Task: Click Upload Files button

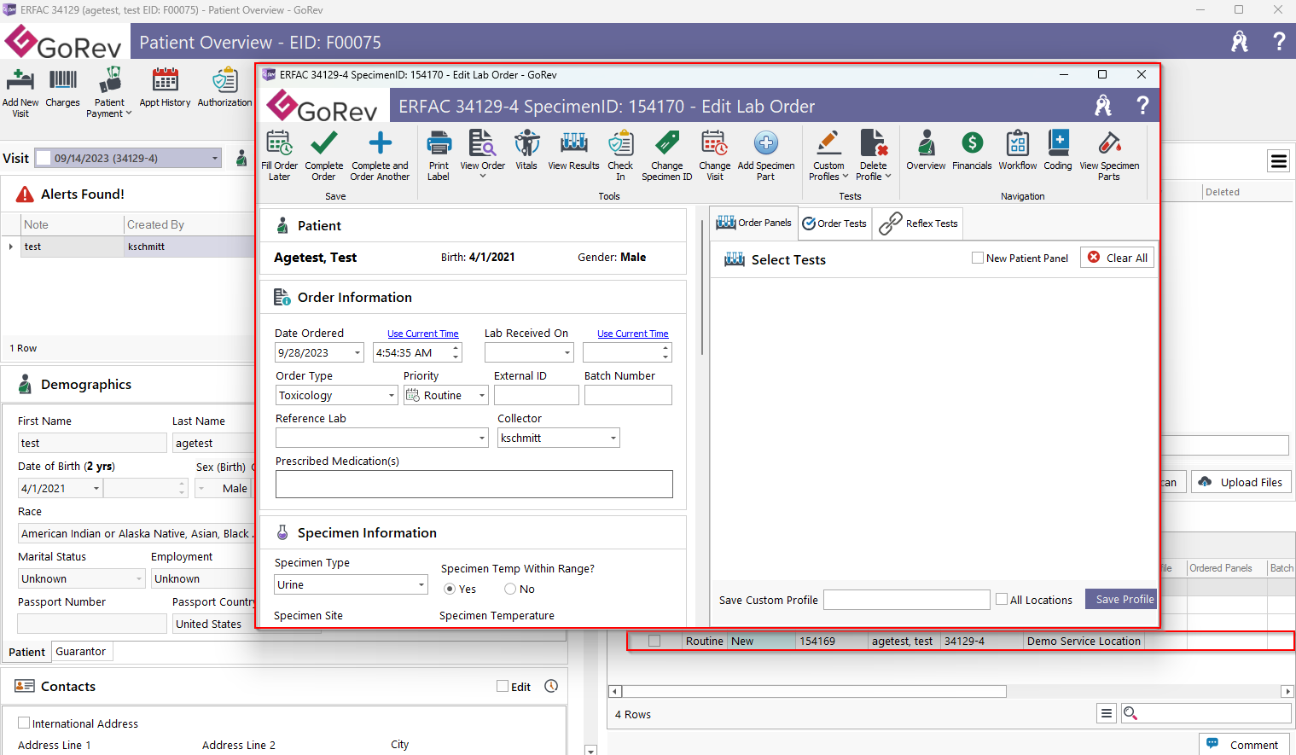Action: coord(1241,482)
